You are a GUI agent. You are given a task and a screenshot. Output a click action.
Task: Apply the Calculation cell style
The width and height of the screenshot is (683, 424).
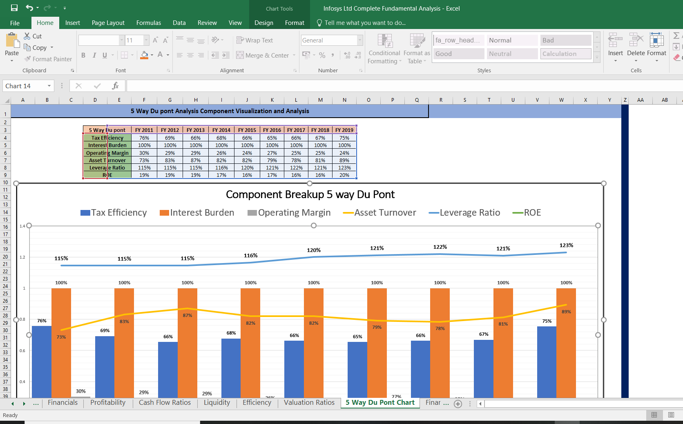pos(566,54)
